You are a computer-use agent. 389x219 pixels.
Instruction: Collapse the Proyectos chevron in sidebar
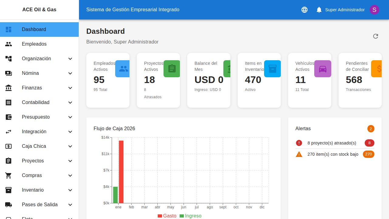(x=70, y=161)
